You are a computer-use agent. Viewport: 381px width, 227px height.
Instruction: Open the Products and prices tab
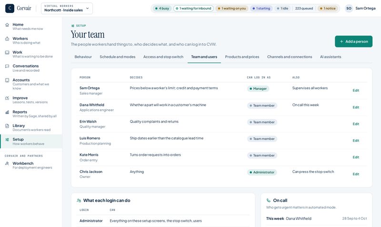click(242, 57)
